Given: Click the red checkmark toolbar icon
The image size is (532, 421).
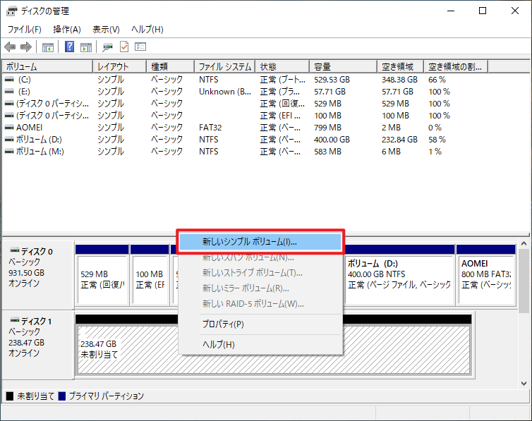Looking at the screenshot, I should pos(124,47).
